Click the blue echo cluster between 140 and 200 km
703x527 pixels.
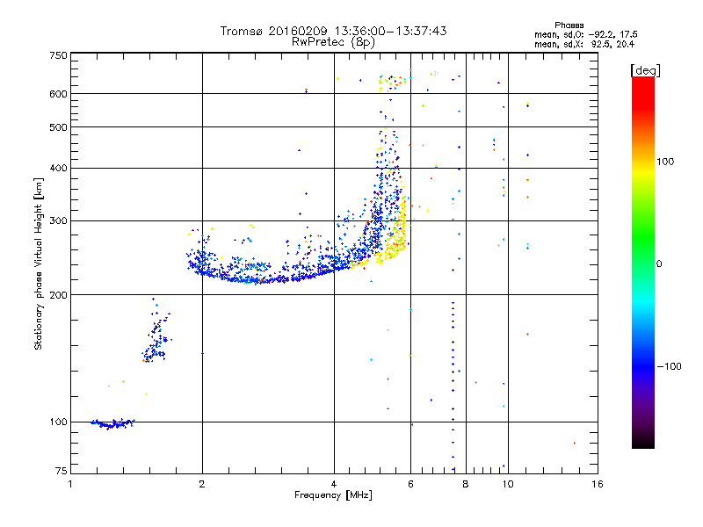coord(156,332)
